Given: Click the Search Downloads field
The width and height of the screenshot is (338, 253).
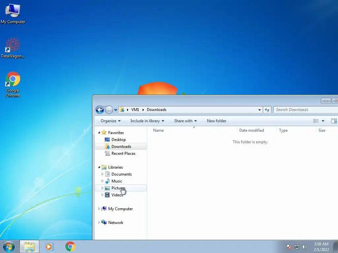Looking at the screenshot, I should click(306, 110).
